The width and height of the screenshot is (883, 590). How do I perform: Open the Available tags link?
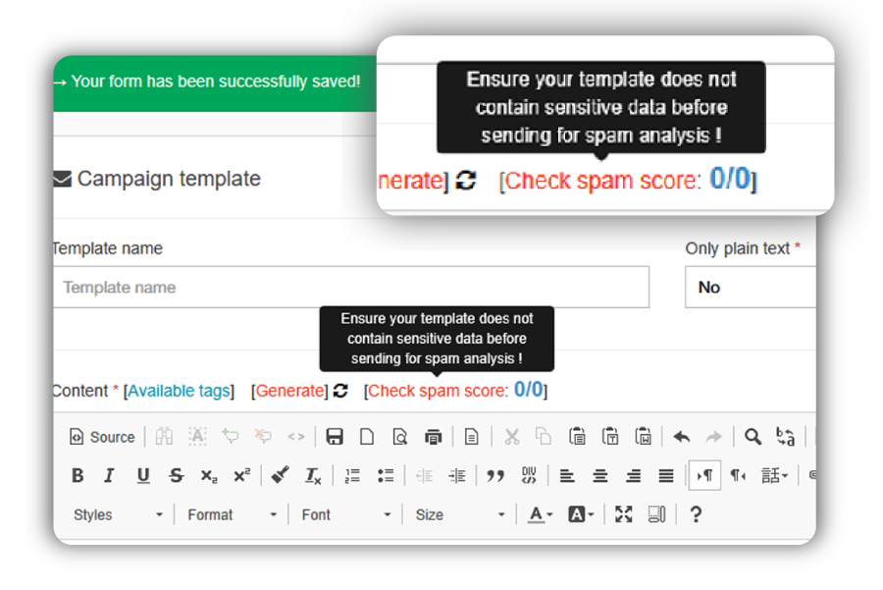coord(179,391)
